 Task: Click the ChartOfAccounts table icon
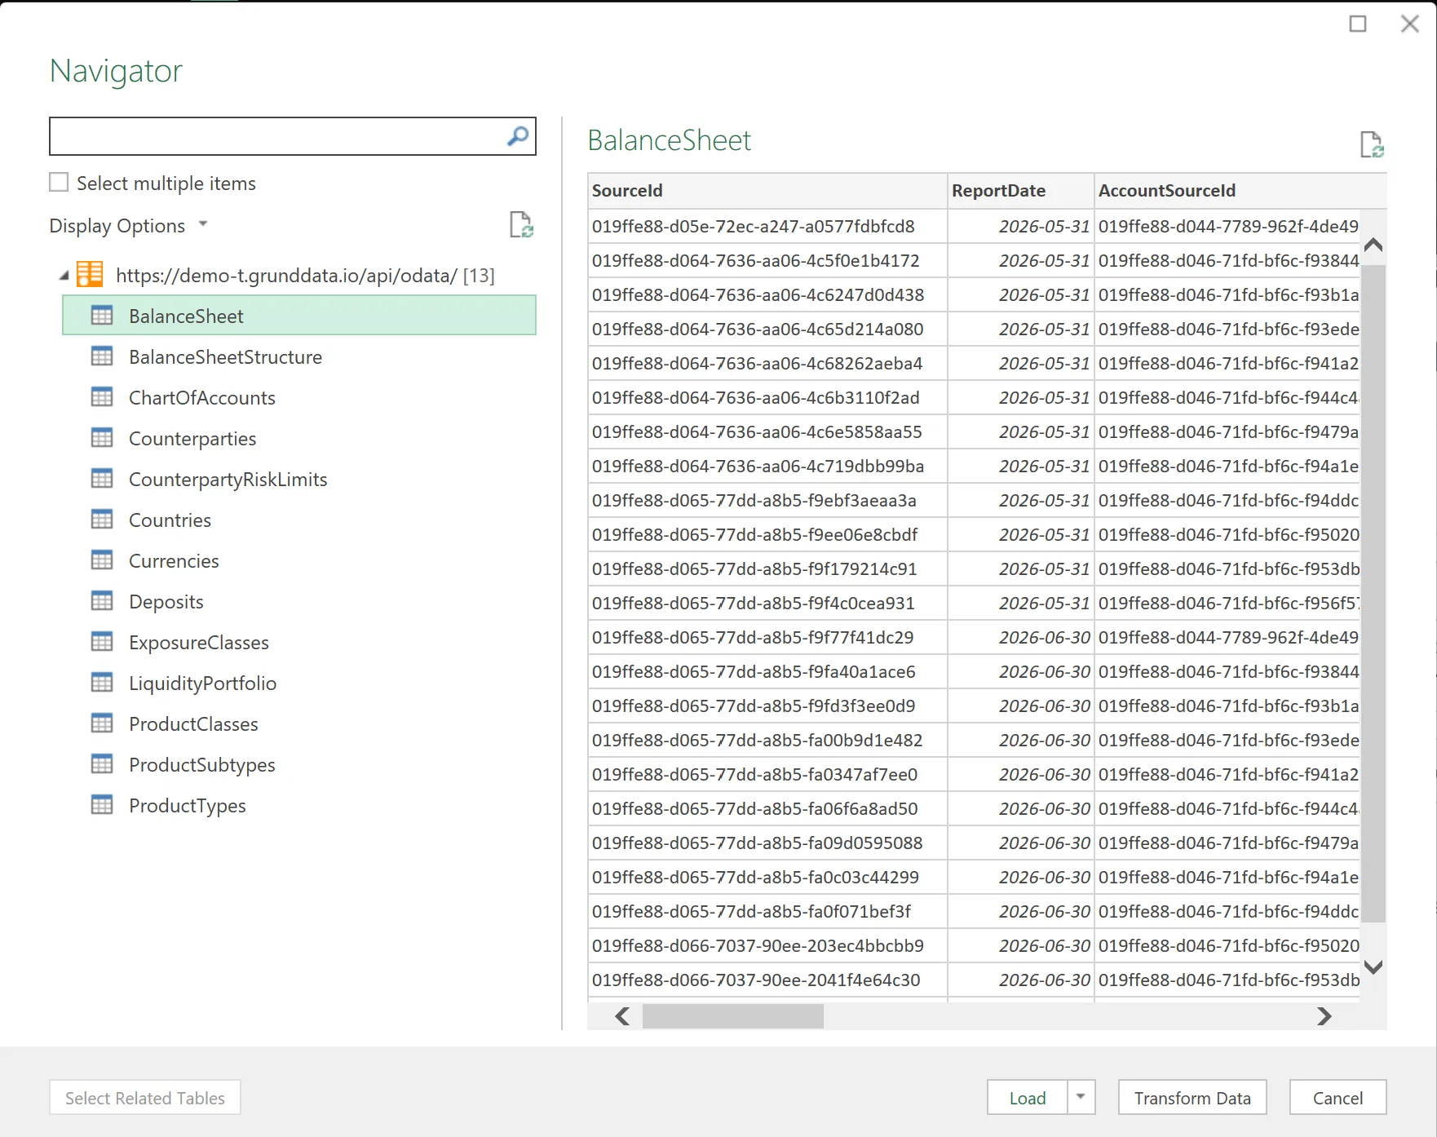tap(102, 397)
